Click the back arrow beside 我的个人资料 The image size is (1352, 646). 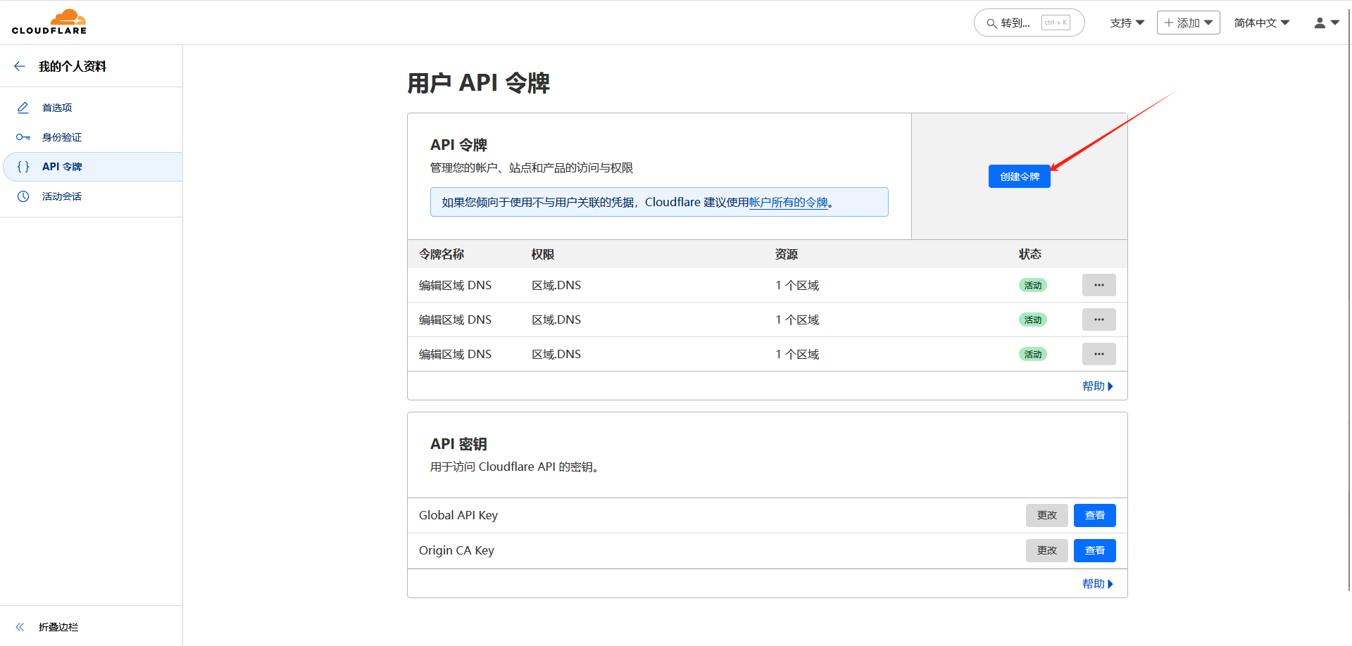tap(20, 66)
